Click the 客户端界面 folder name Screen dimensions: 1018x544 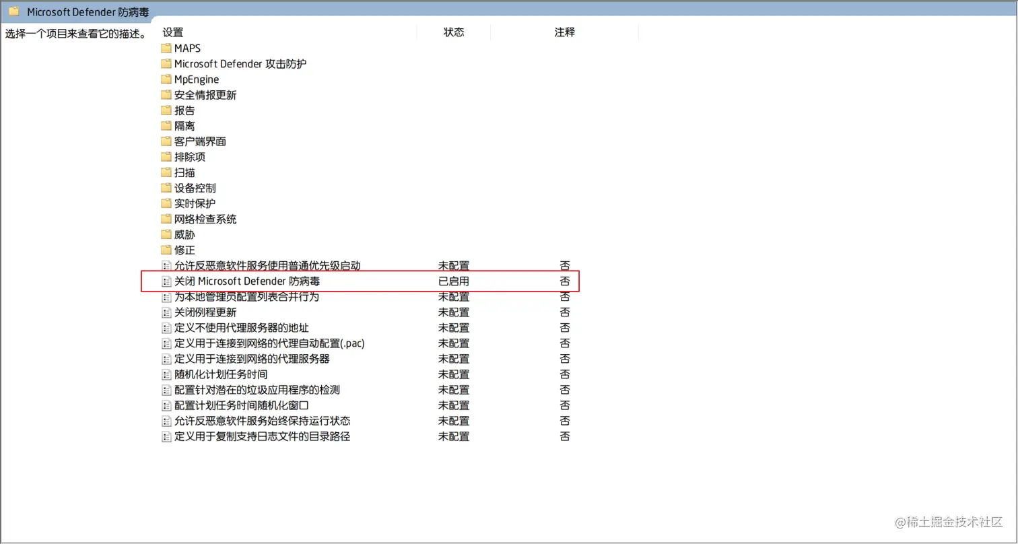tap(200, 141)
